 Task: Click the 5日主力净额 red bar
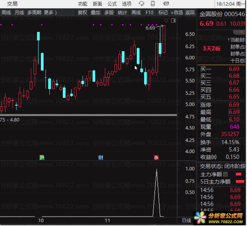[x=240, y=182]
